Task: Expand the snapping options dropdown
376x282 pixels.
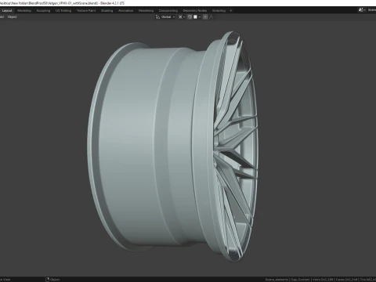Action: pyautogui.click(x=199, y=17)
